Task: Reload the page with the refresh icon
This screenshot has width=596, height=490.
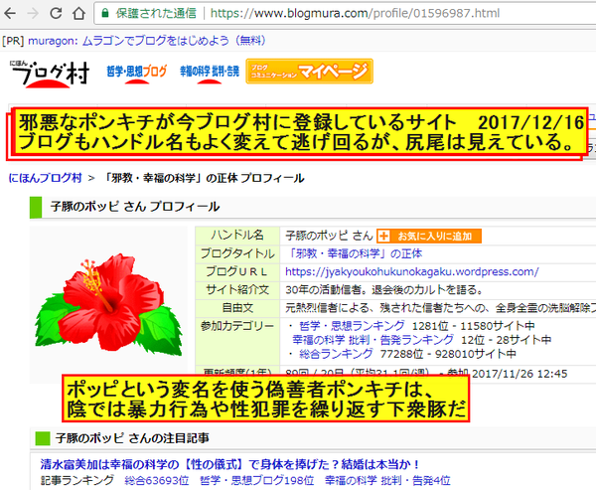Action: point(56,13)
